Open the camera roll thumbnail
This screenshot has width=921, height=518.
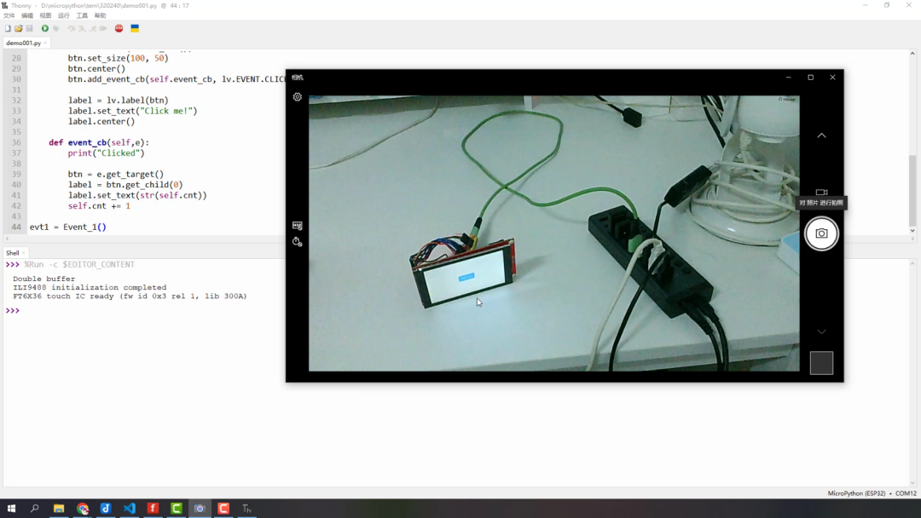(x=821, y=363)
